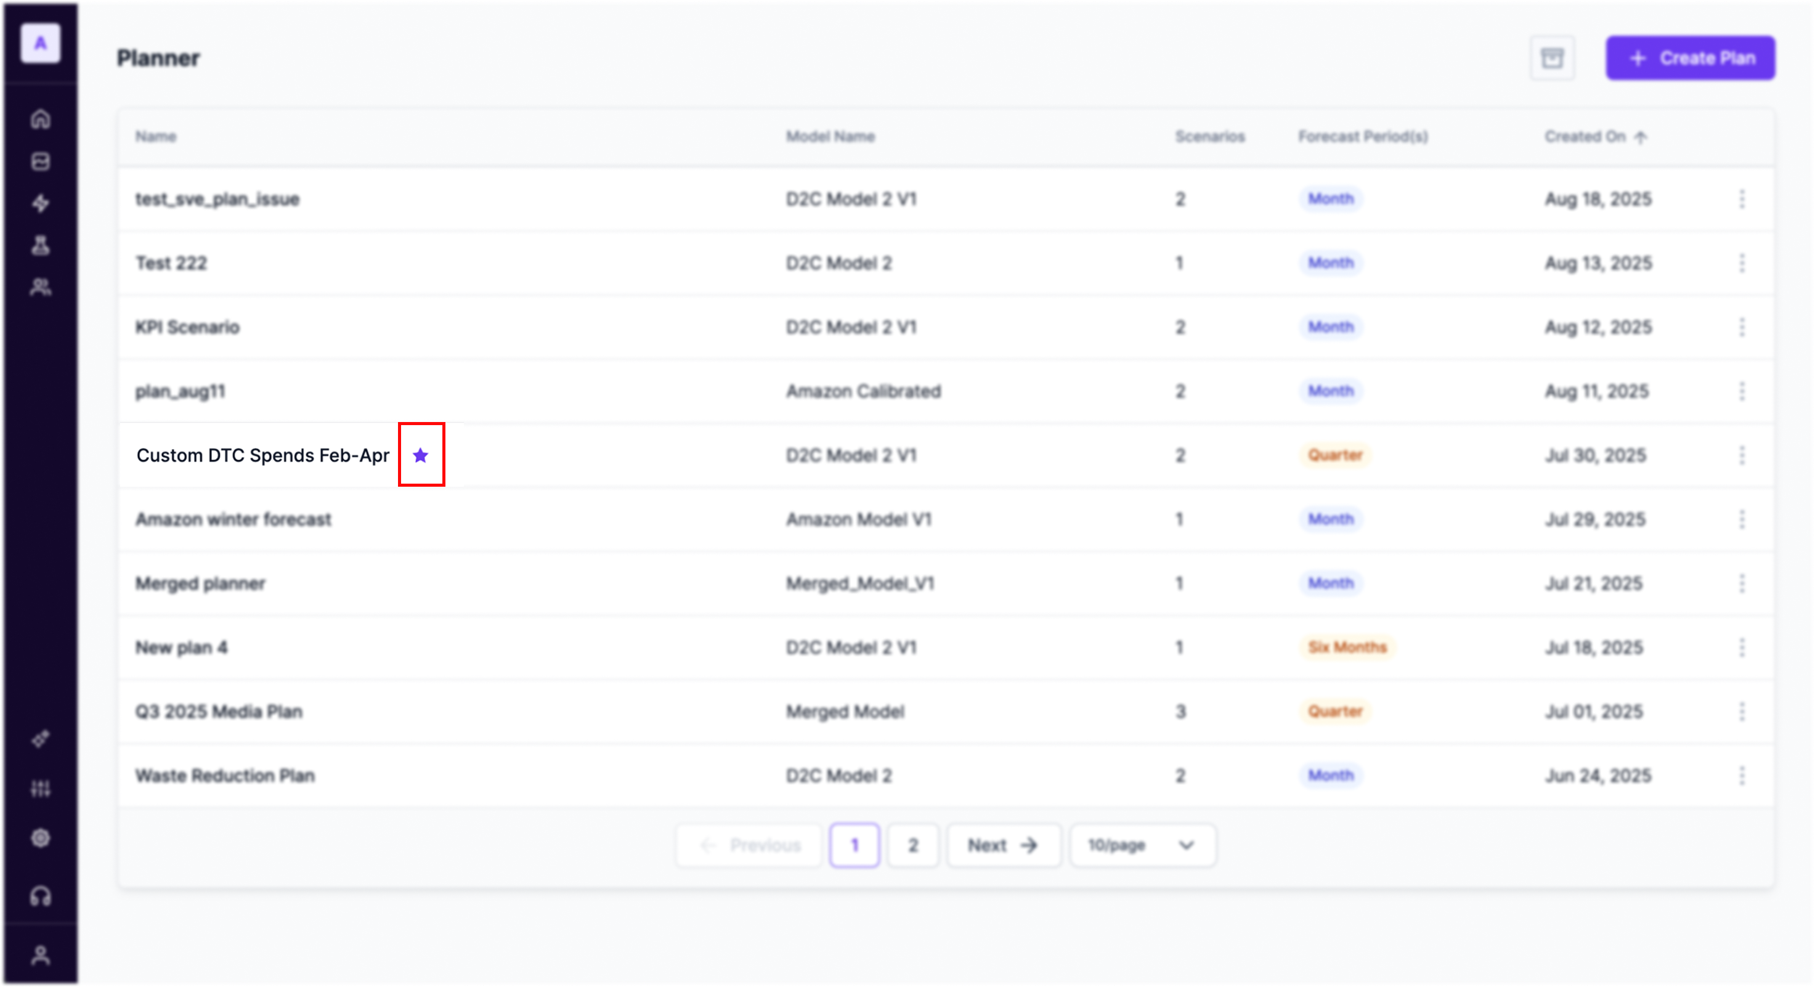Open archived plans via archive box icon

(1552, 58)
